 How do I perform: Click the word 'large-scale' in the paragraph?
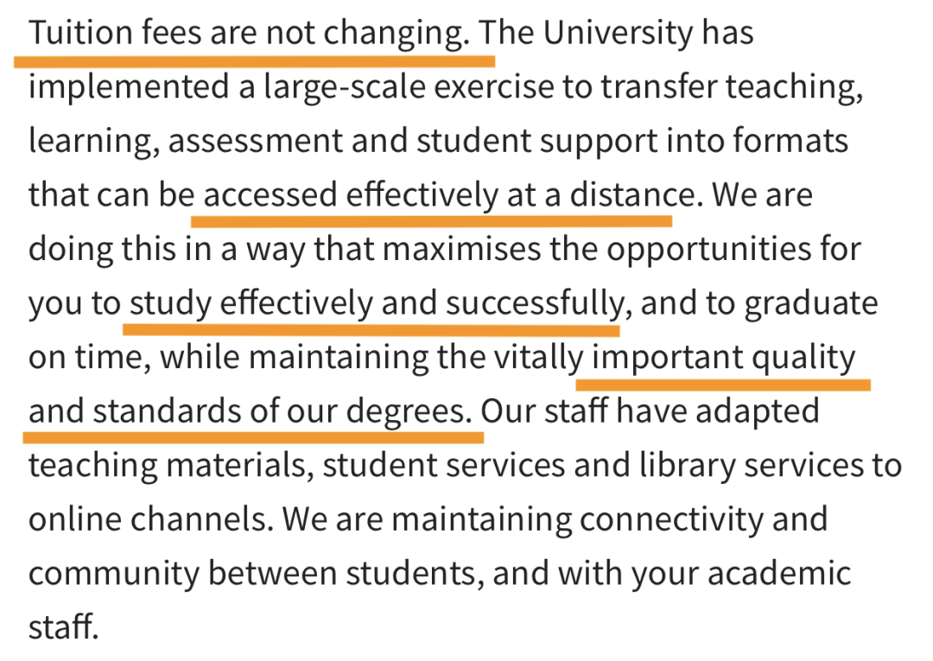345,87
